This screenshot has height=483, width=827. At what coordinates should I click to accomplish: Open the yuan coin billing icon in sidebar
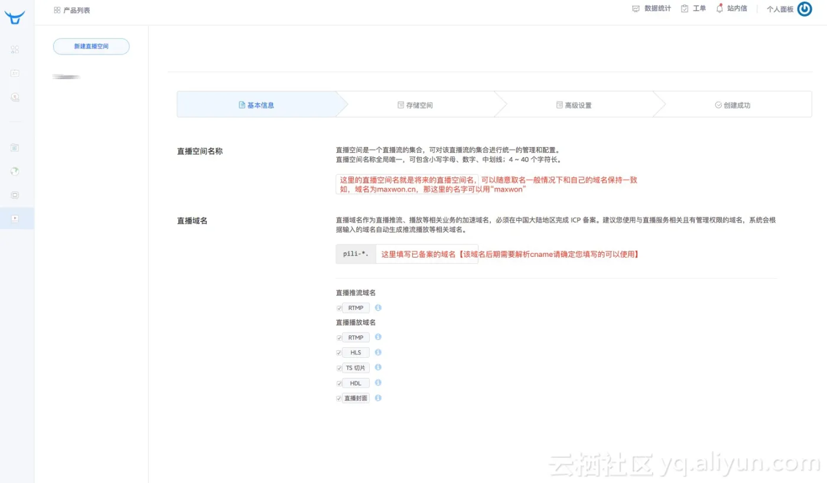(15, 97)
